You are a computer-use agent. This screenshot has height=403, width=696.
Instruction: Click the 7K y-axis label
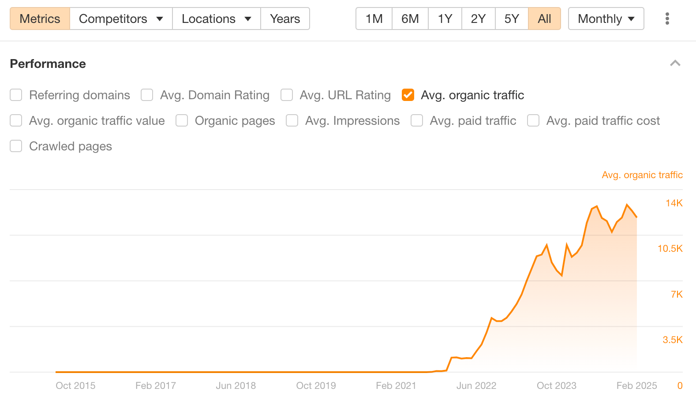[x=677, y=295]
